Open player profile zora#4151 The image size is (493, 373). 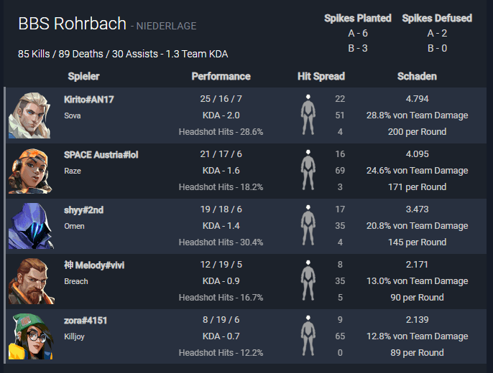(86, 321)
